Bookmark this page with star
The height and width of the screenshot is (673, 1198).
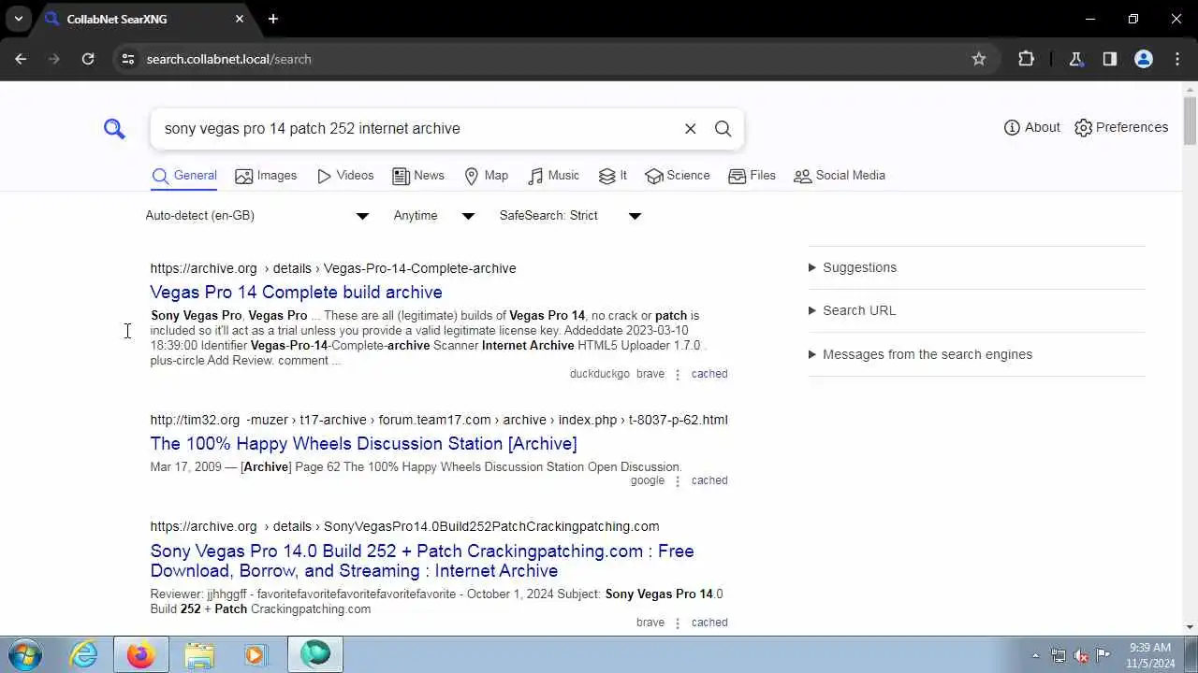[979, 59]
